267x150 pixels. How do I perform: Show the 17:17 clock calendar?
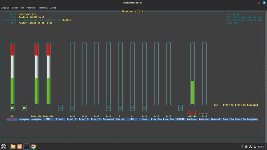pyautogui.click(x=261, y=147)
